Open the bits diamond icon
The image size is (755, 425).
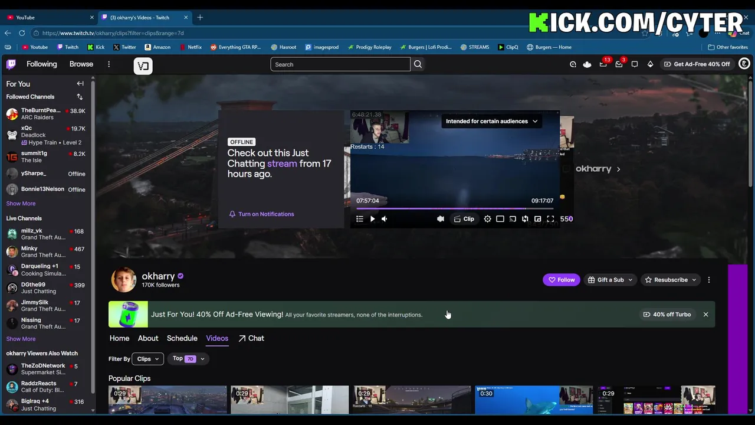click(650, 64)
